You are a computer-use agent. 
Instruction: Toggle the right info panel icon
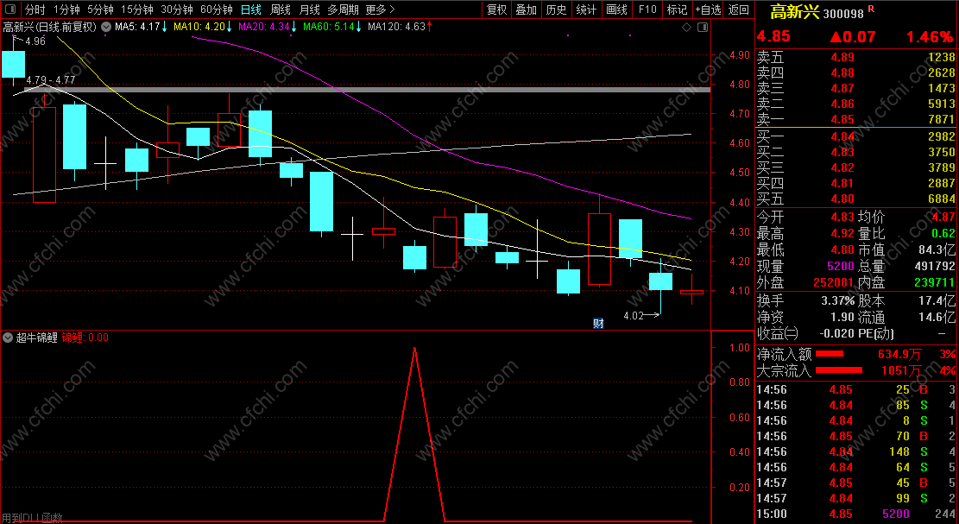[x=702, y=27]
